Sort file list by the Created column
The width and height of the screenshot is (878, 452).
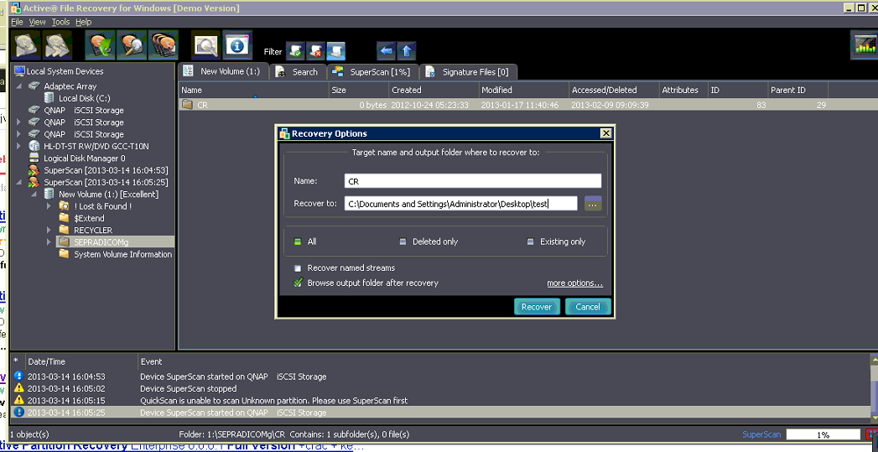point(434,90)
